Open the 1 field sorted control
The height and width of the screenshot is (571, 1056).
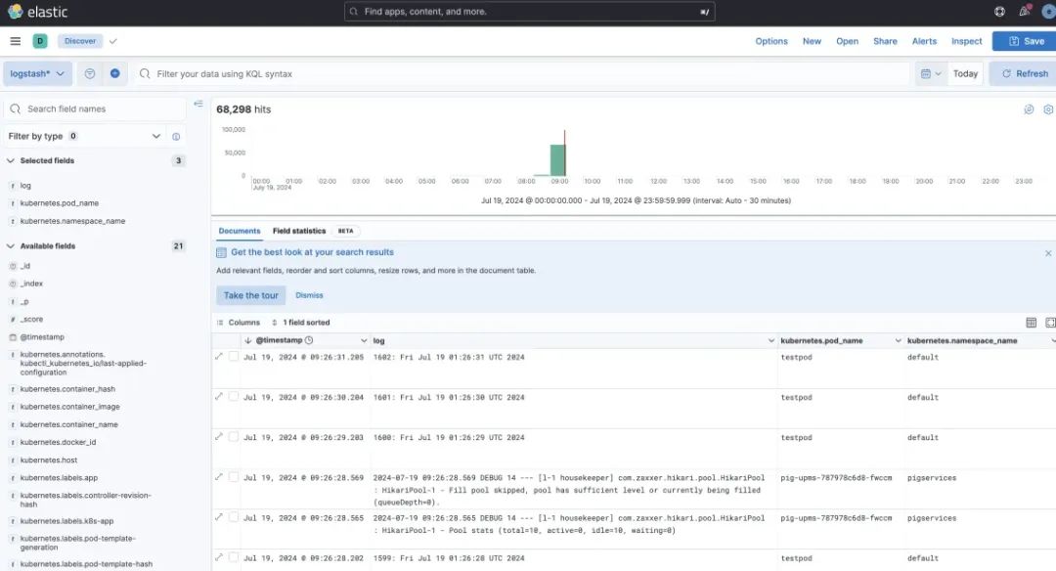(x=300, y=323)
